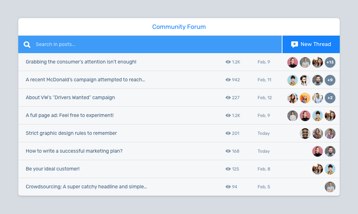
Task: Click the eye icon beside 94 views
Action: click(x=228, y=187)
